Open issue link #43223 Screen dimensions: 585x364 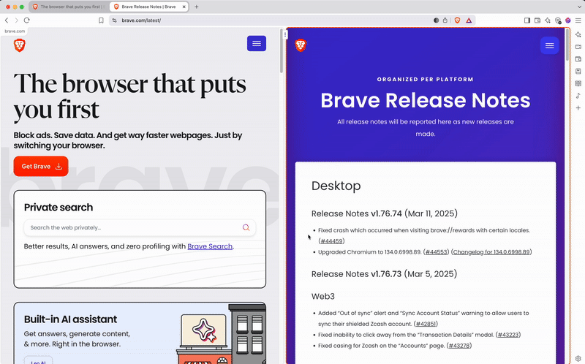[508, 335]
